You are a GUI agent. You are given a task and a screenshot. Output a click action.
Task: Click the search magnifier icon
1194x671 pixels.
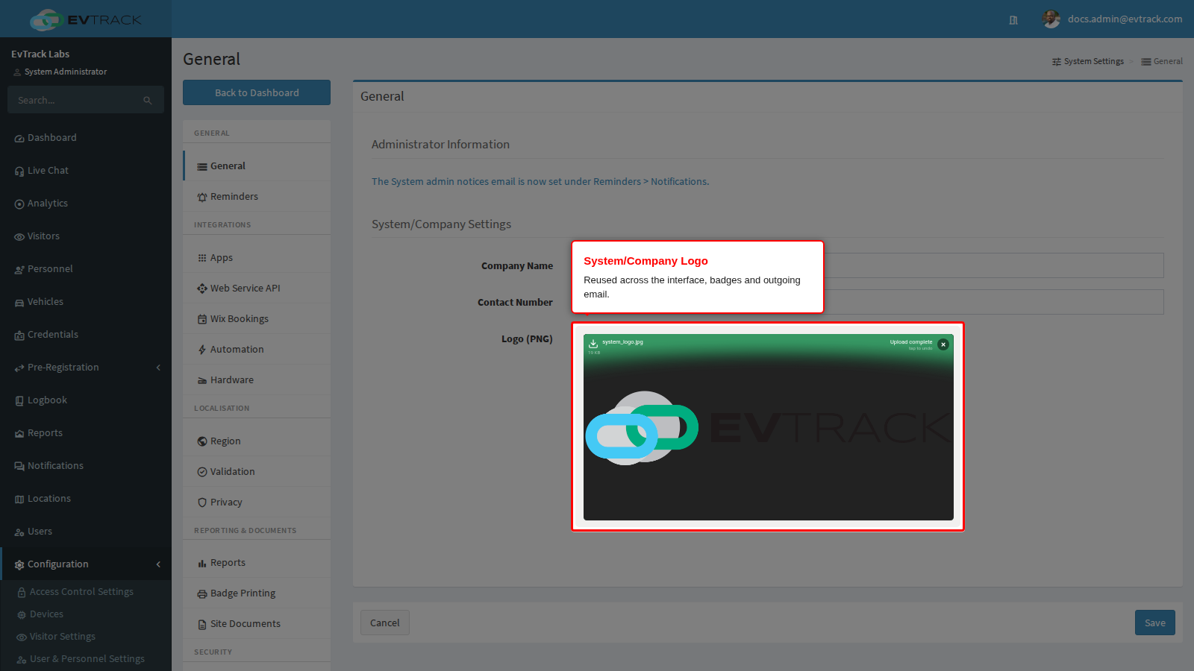coord(148,101)
